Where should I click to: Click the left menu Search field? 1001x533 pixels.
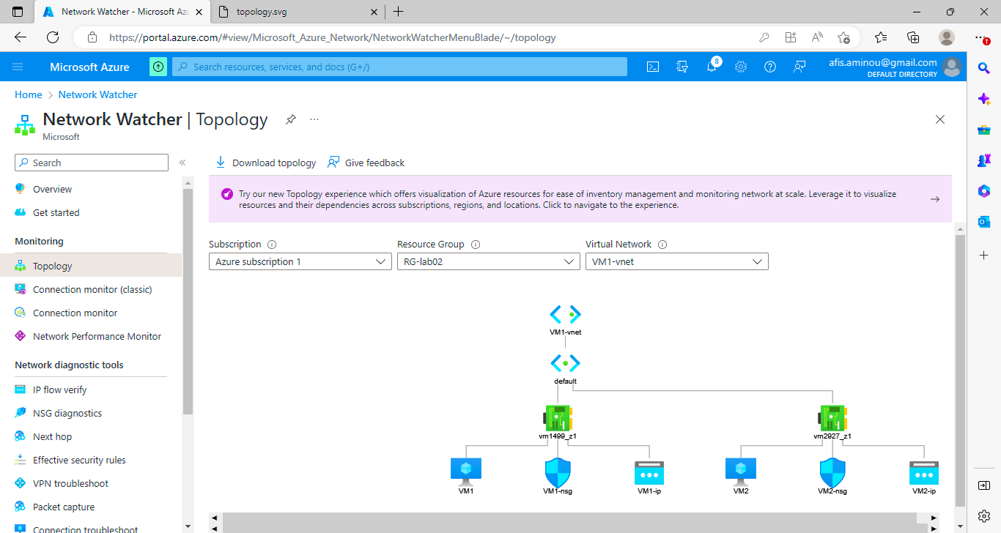click(x=92, y=163)
